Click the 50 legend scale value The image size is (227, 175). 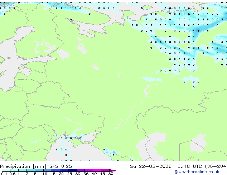pyautogui.click(x=111, y=174)
